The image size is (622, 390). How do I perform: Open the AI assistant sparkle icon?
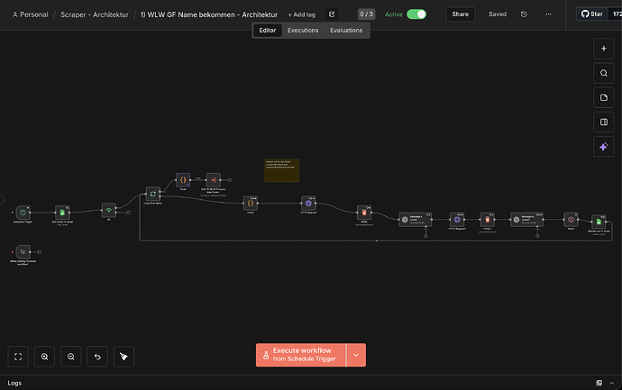point(604,147)
